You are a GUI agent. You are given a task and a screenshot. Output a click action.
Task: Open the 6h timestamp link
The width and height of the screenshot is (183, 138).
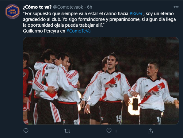click(90, 7)
